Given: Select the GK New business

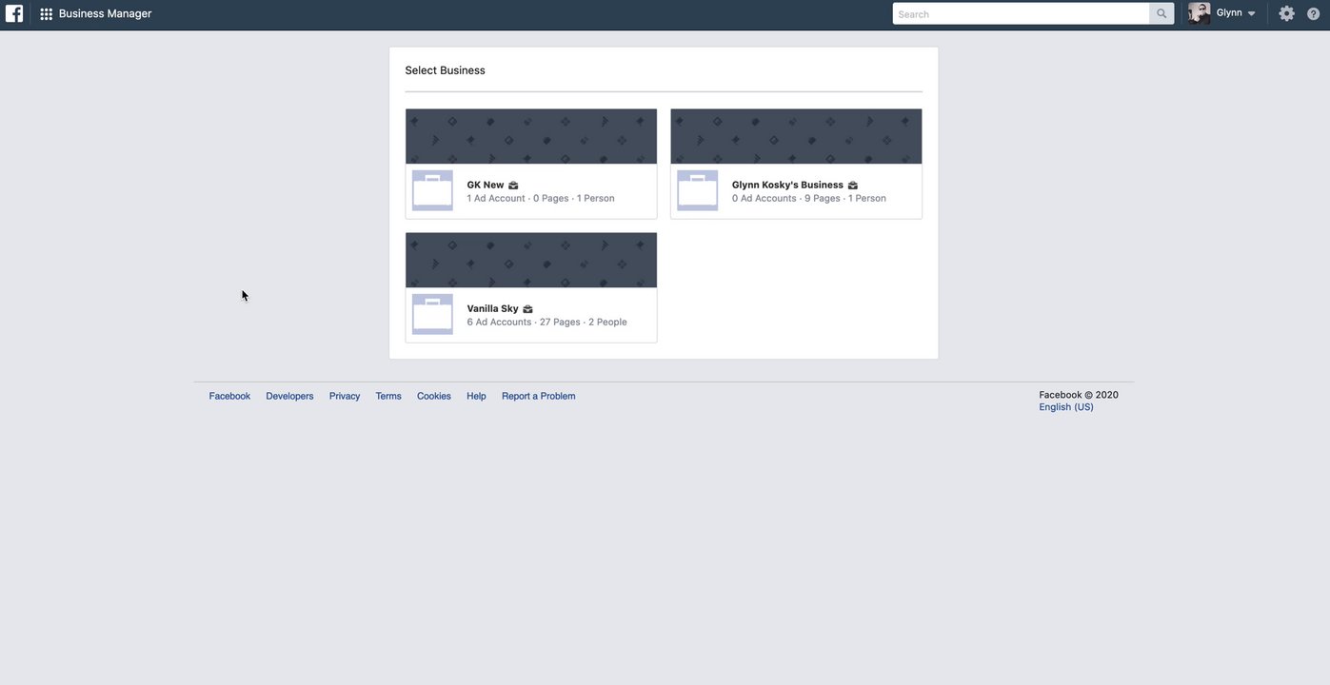Looking at the screenshot, I should pyautogui.click(x=531, y=164).
